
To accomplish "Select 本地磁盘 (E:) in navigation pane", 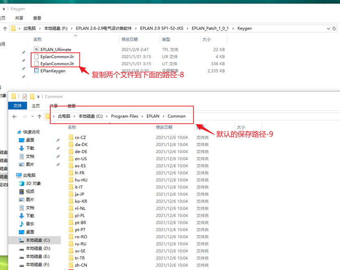I will pos(38,257).
